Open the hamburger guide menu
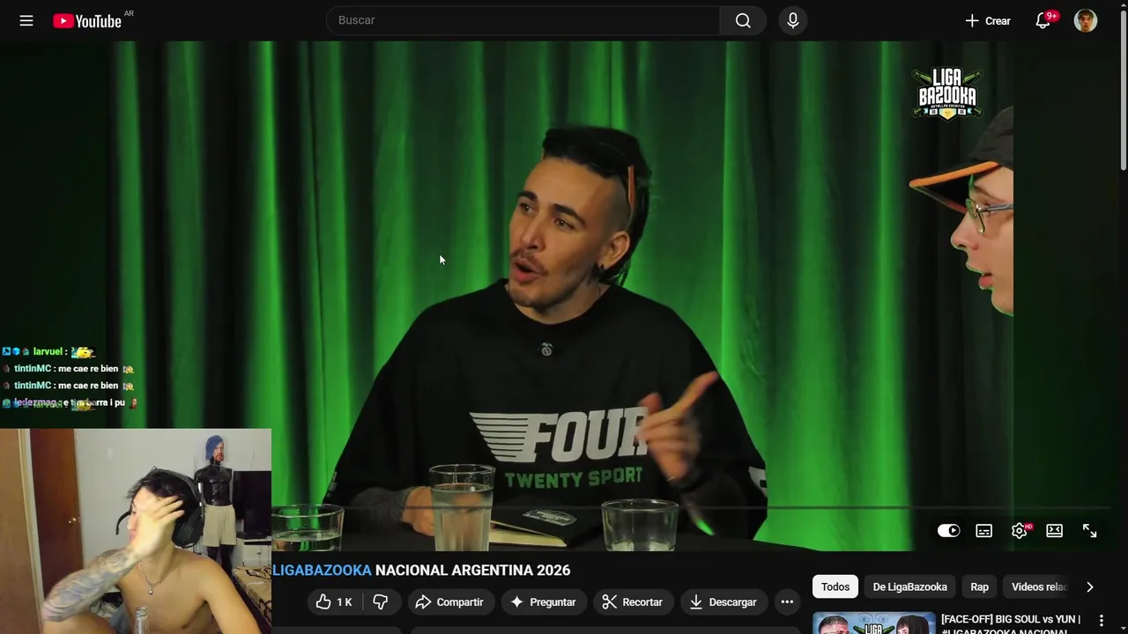This screenshot has height=634, width=1128. coord(26,20)
